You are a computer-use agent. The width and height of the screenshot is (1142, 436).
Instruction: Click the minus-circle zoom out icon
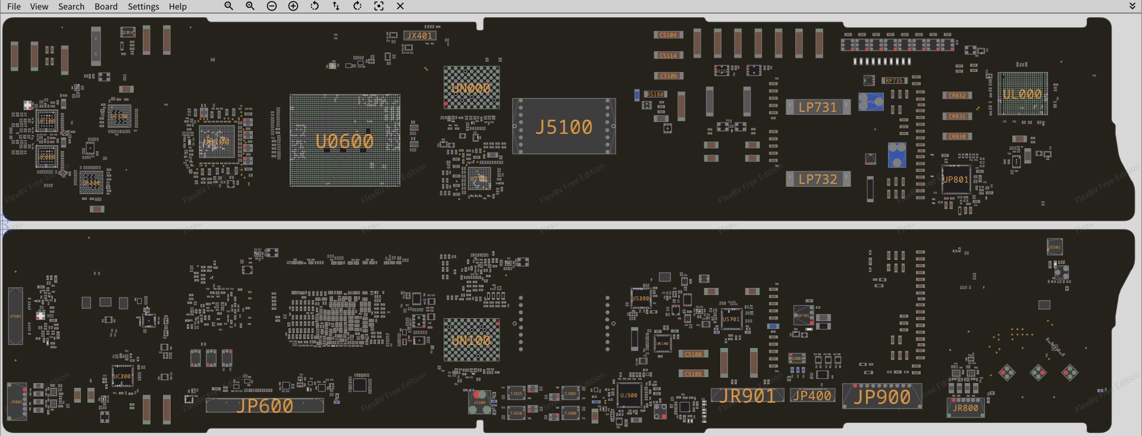(x=272, y=6)
